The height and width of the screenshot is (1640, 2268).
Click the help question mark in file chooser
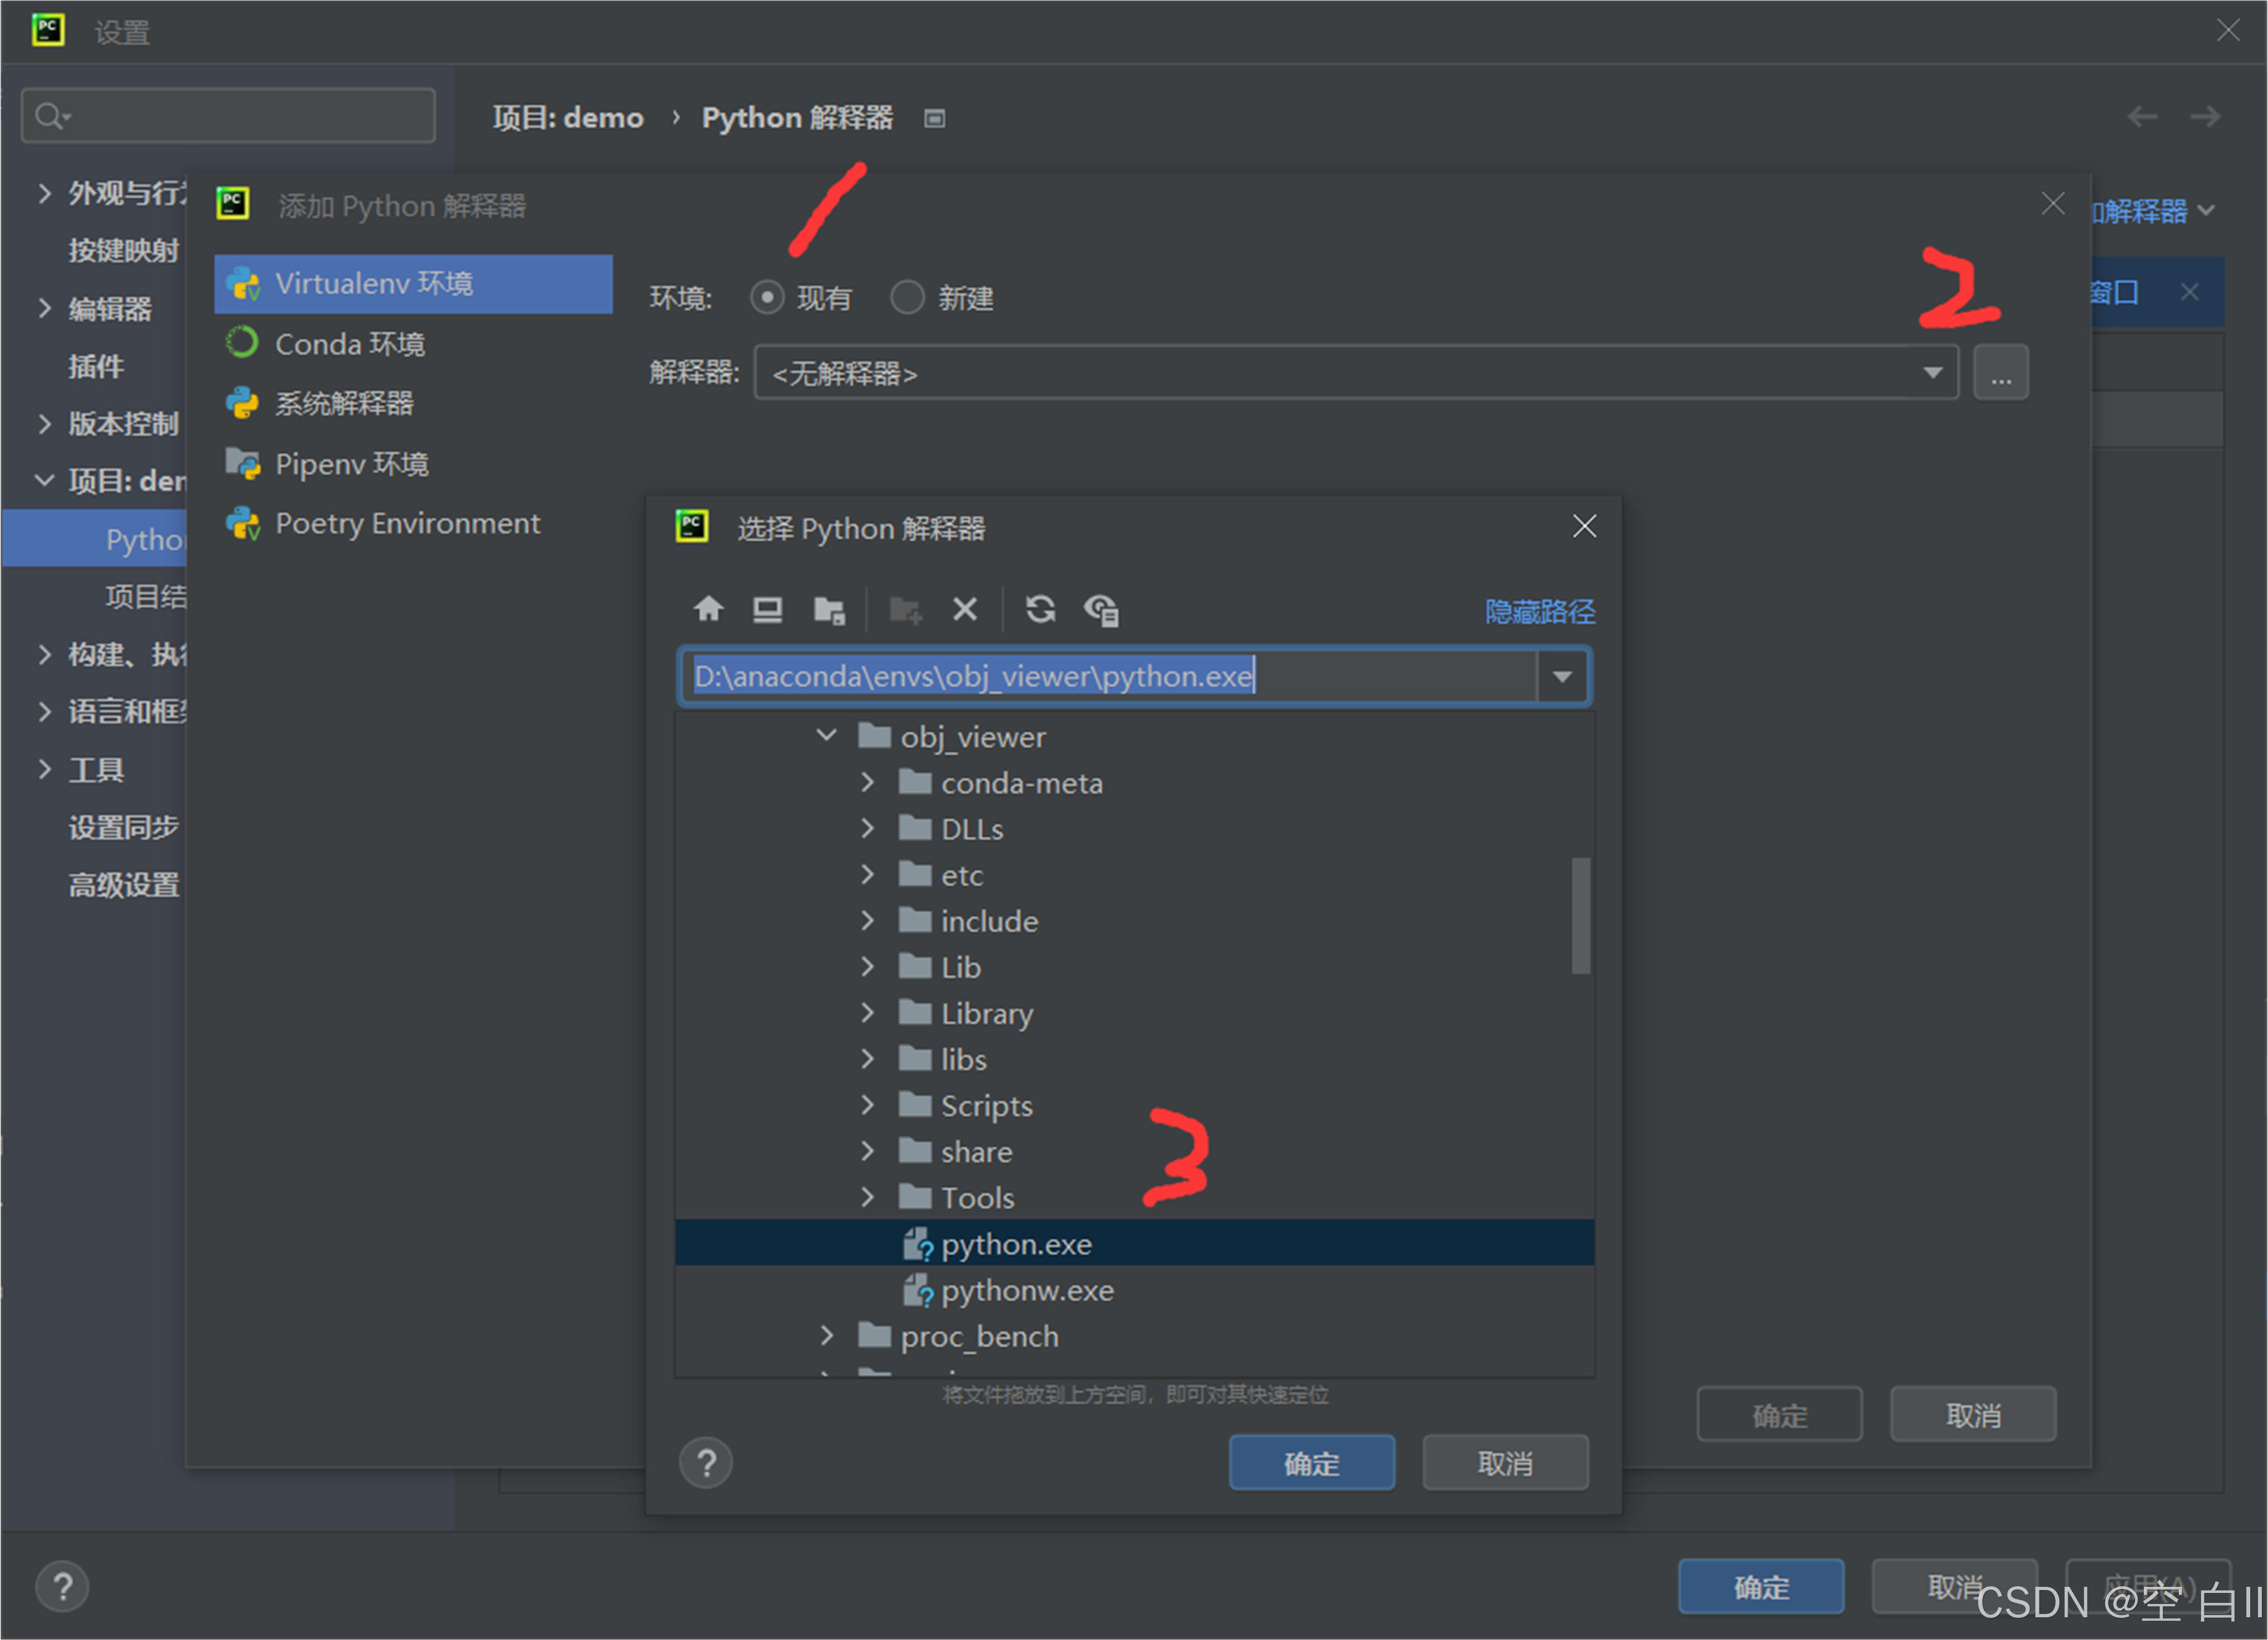[706, 1463]
